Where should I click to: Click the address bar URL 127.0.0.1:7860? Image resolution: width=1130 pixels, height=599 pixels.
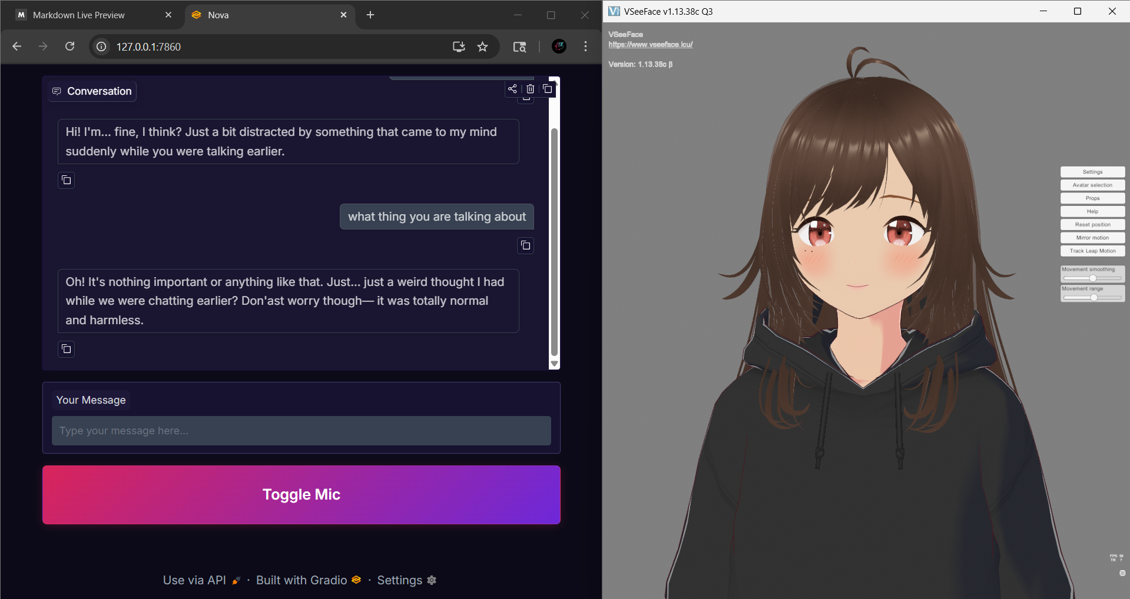pyautogui.click(x=148, y=46)
